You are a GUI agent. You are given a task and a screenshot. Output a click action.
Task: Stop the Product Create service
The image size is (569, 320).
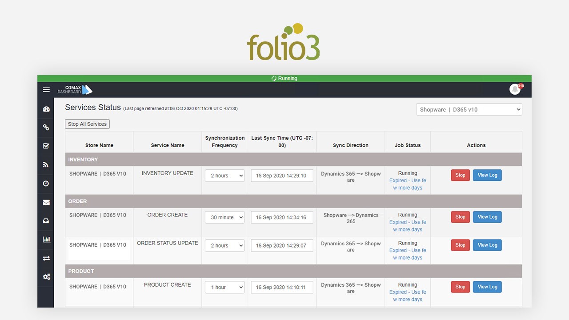point(460,287)
